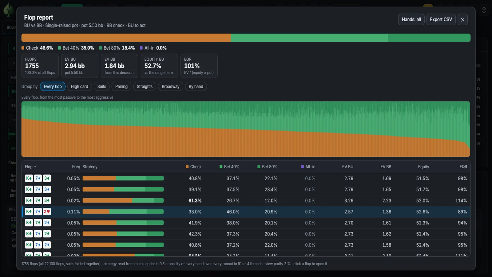
Task: Export the report as CSV
Action: pos(441,19)
